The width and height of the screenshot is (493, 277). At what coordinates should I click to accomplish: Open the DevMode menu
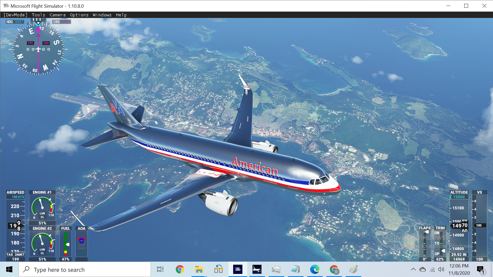(x=15, y=15)
